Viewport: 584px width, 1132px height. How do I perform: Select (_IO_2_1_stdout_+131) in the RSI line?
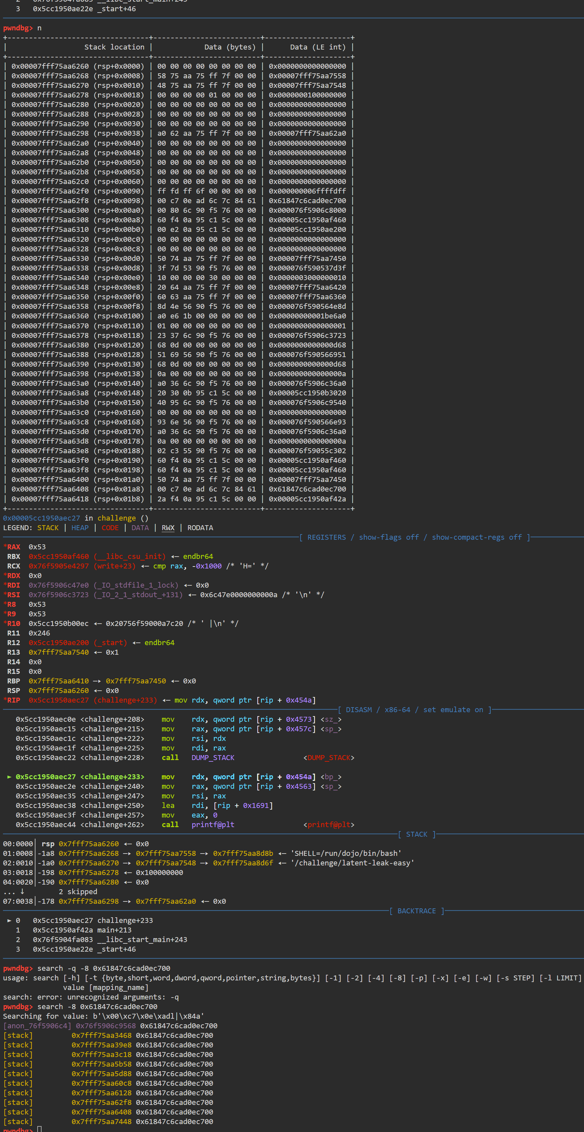[x=138, y=595]
